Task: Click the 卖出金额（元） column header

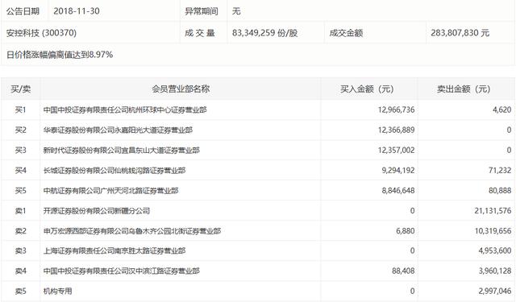Action: pos(464,89)
